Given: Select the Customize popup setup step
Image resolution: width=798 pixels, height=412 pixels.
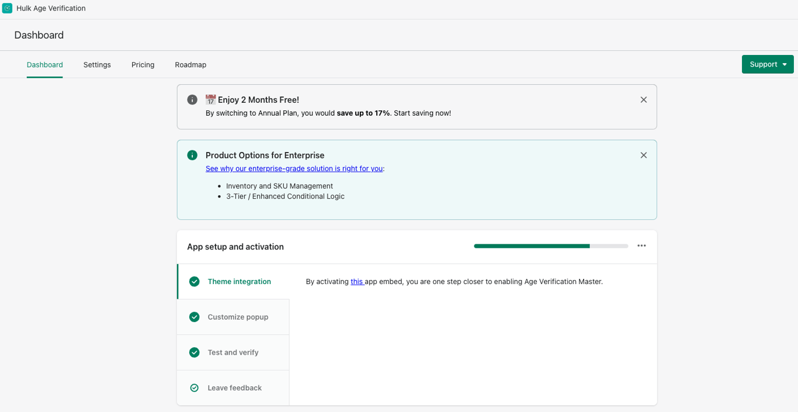Looking at the screenshot, I should point(233,317).
